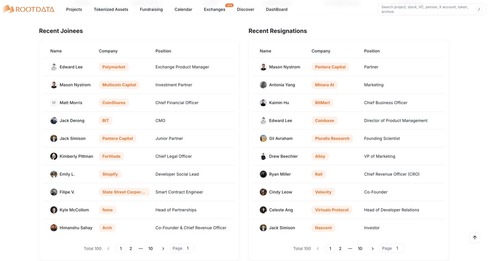488x261 pixels.
Task: Click the name Jack Simison in Recent Resignations
Action: point(282,228)
